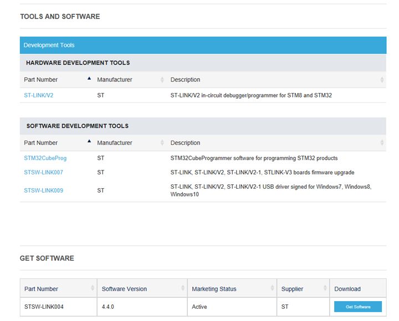Click the USB driver signed for Windows description
This screenshot has width=399, height=321.
tap(271, 190)
